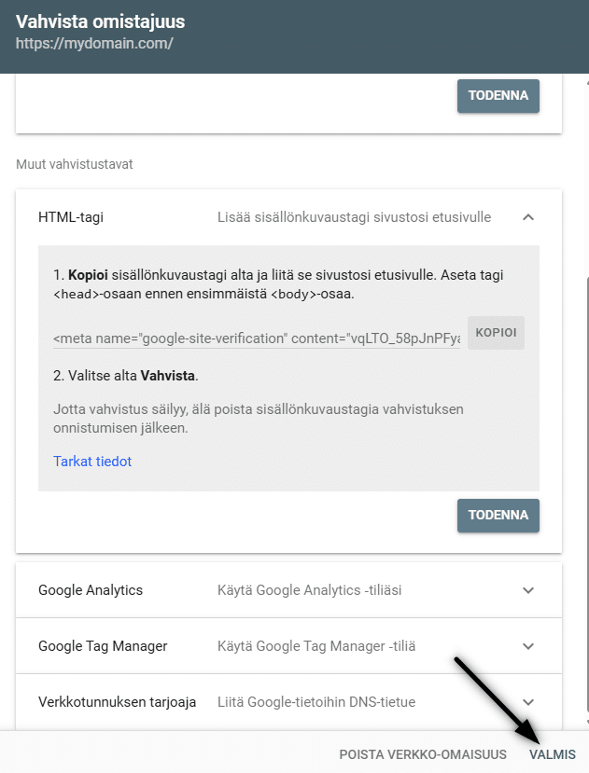Select the Verkkotunnuksen tarjoaja row
Image resolution: width=589 pixels, height=773 pixels.
117,701
